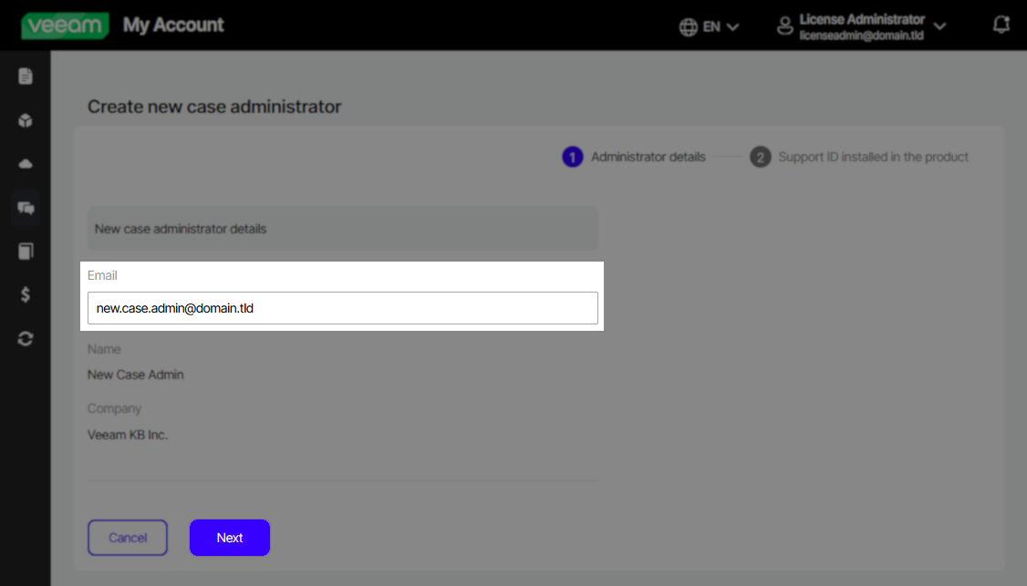The width and height of the screenshot is (1027, 586).
Task: Open the contracts book icon in sidebar
Action: (25, 251)
